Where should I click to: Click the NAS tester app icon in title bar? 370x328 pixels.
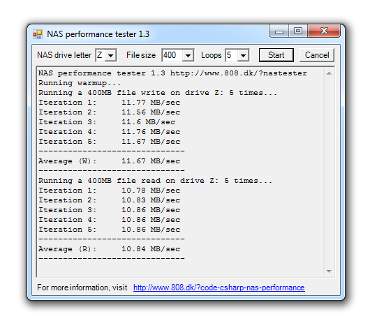point(38,34)
